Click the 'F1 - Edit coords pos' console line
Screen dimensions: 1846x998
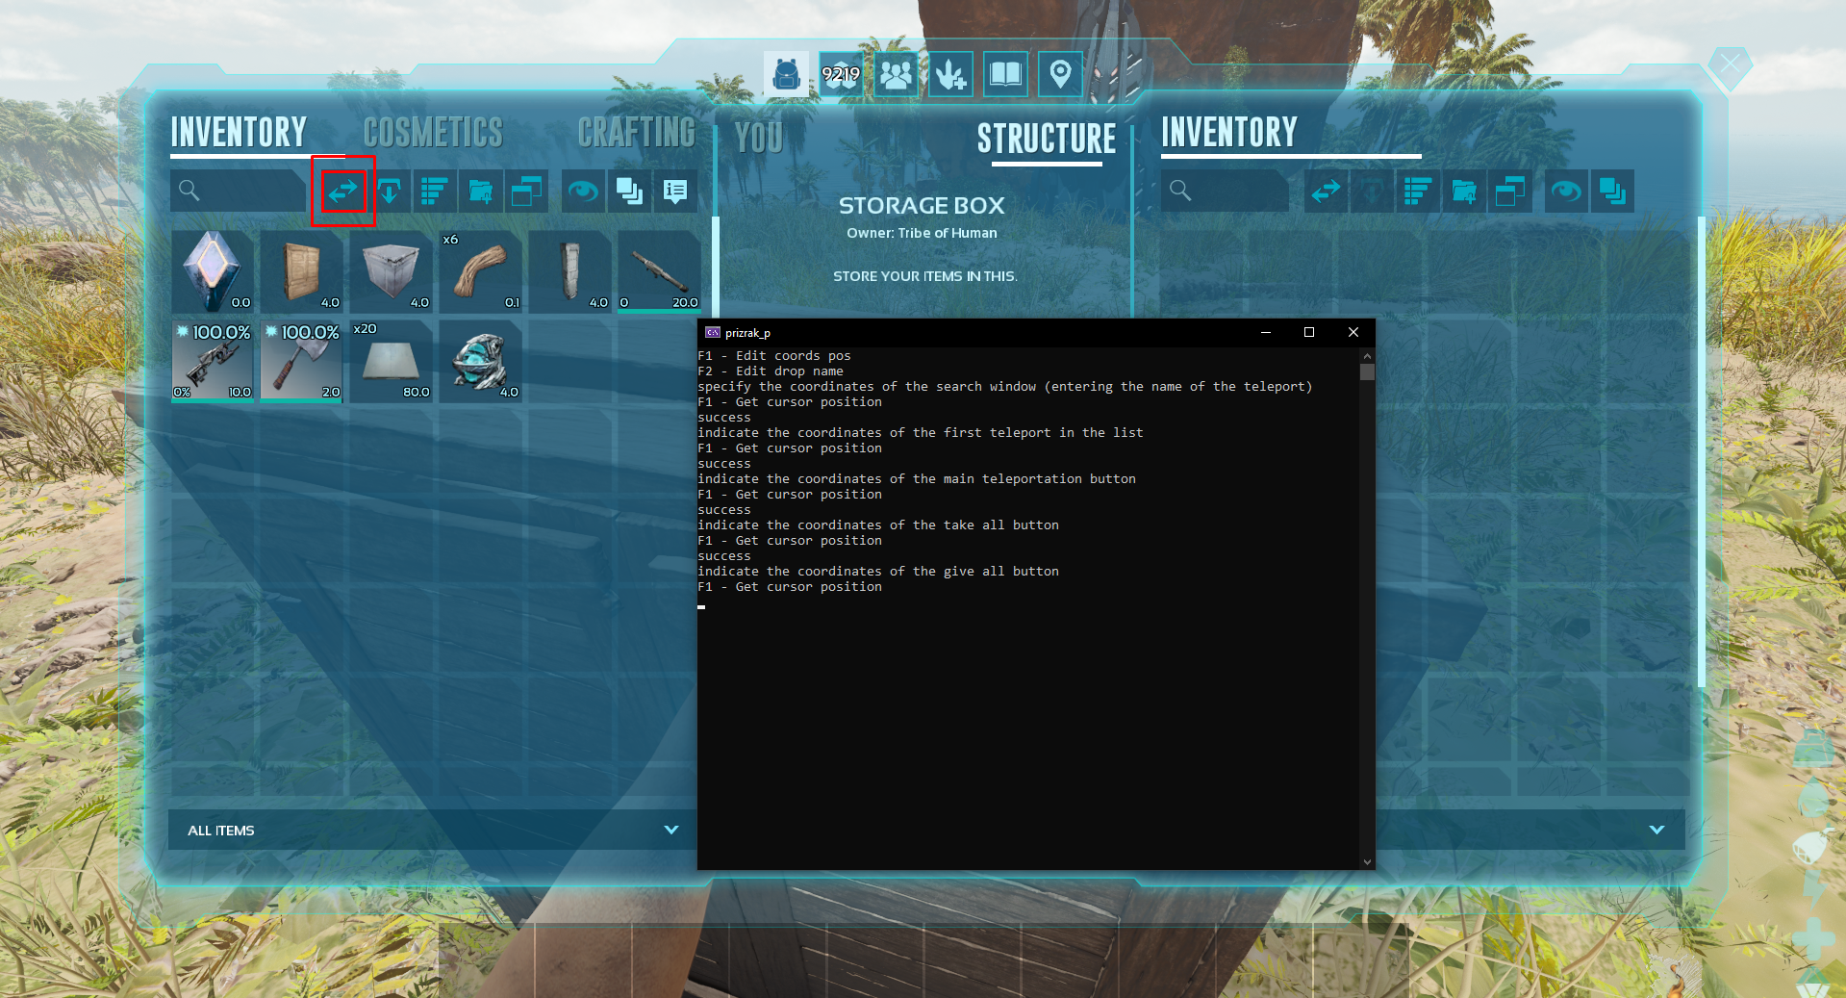pyautogui.click(x=774, y=355)
